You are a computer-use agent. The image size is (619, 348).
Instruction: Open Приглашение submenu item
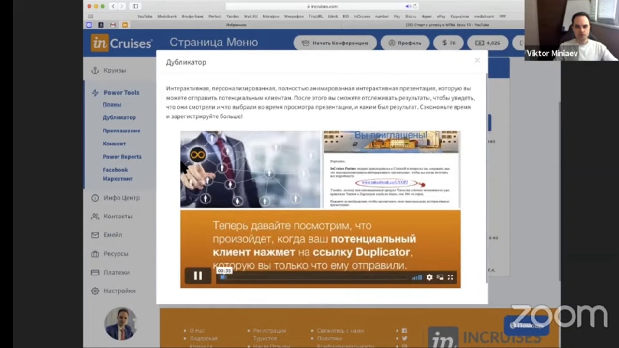click(121, 130)
